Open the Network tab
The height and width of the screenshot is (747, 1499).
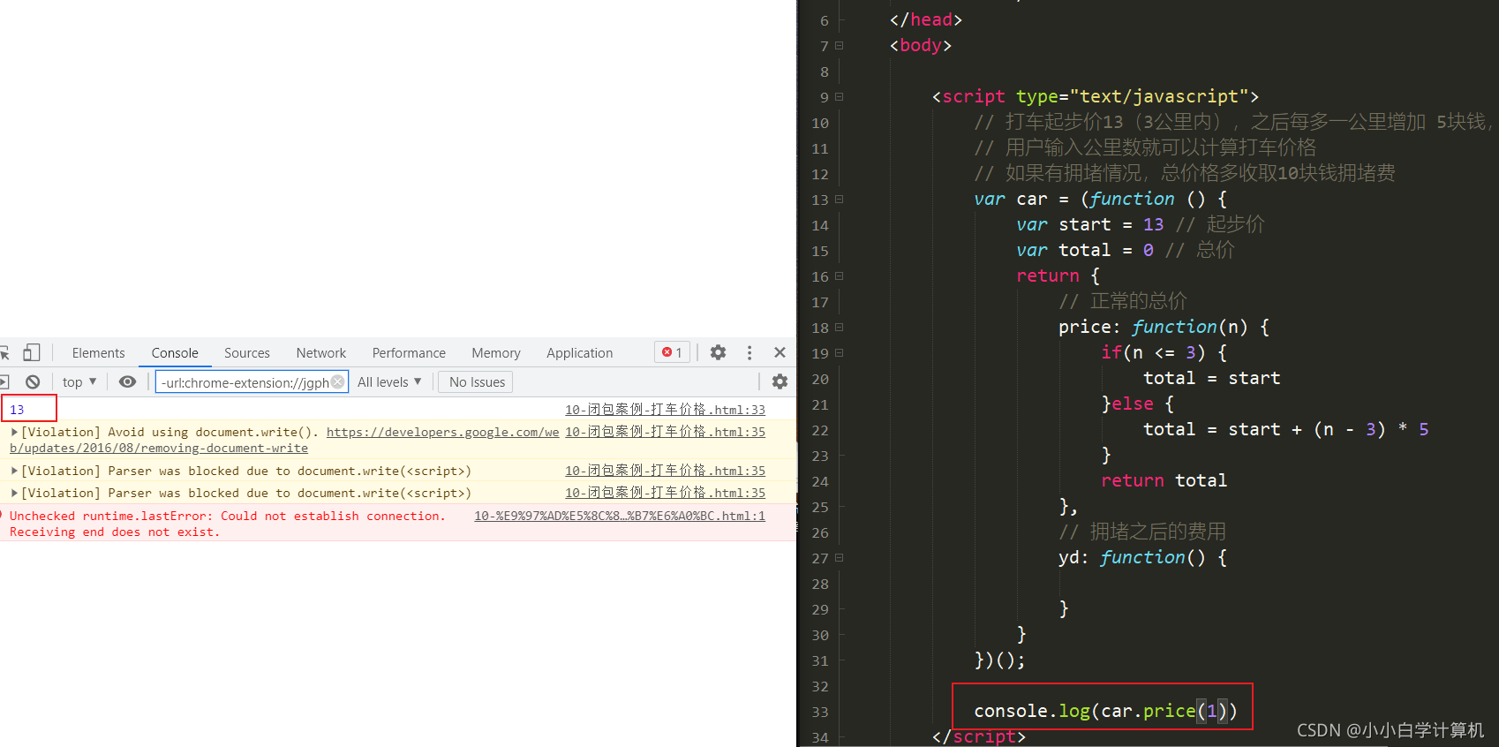coord(321,352)
